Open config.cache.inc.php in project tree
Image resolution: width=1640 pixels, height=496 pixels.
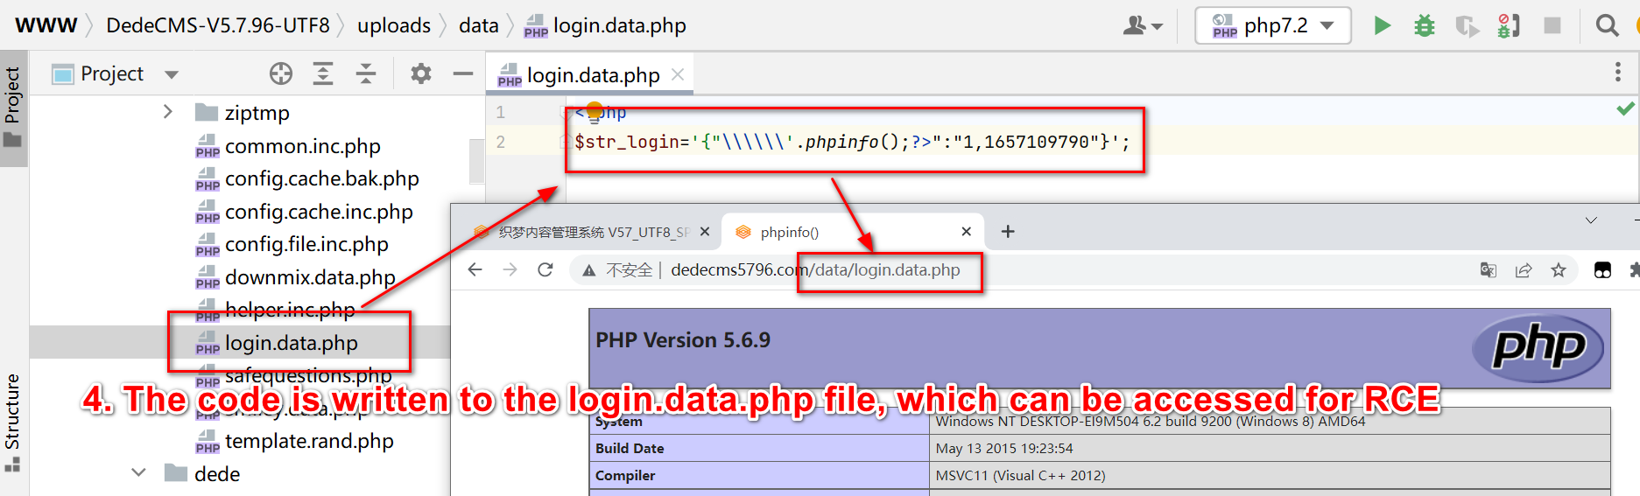pyautogui.click(x=319, y=212)
